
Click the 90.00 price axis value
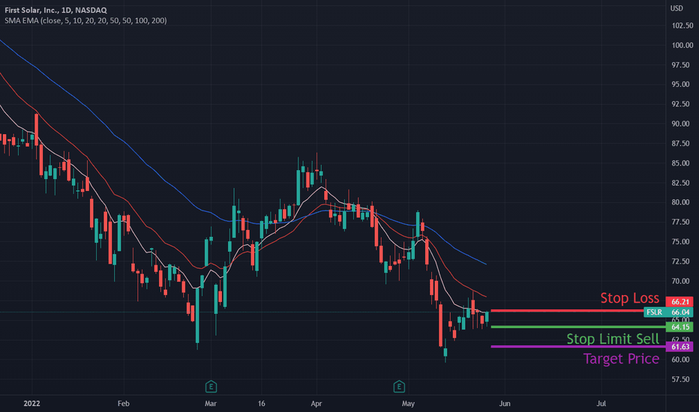(x=682, y=124)
